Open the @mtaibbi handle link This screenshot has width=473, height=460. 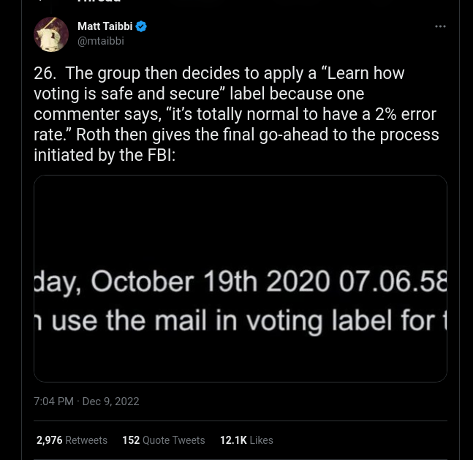pos(101,41)
